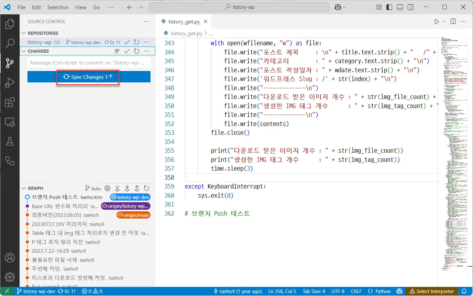Collapse the GRAPH section
473x296 pixels.
click(x=23, y=188)
